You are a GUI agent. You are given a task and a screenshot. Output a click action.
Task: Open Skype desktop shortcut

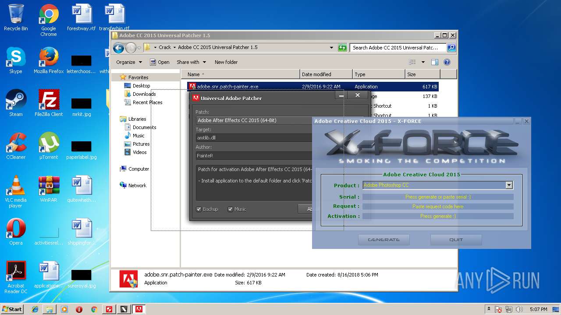click(16, 60)
